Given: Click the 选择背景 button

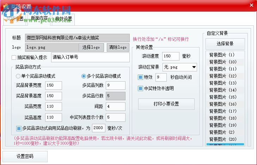Looking at the screenshot, I should click(225, 44).
